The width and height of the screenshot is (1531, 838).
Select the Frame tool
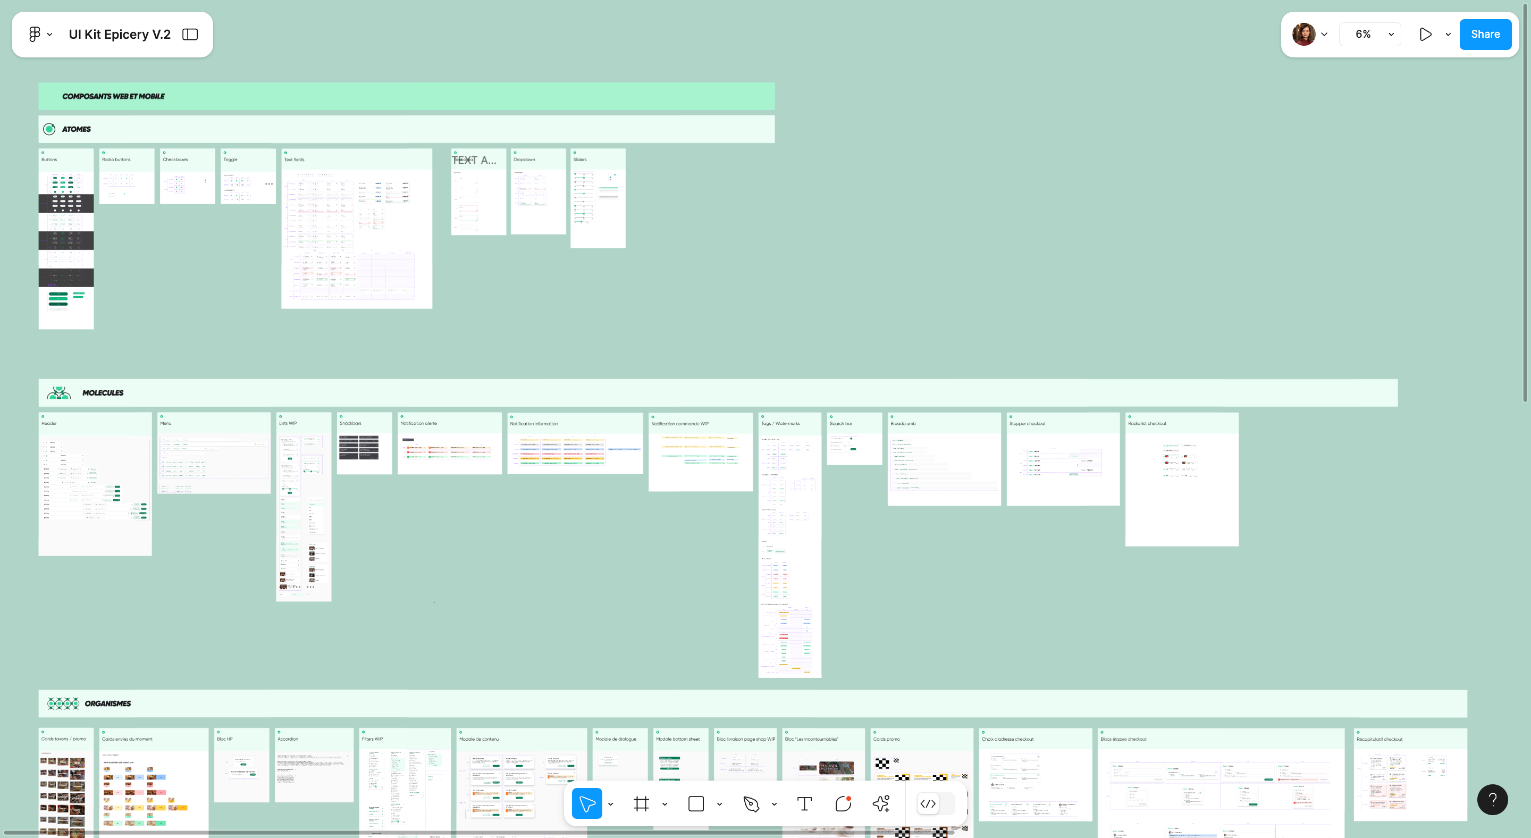point(641,803)
